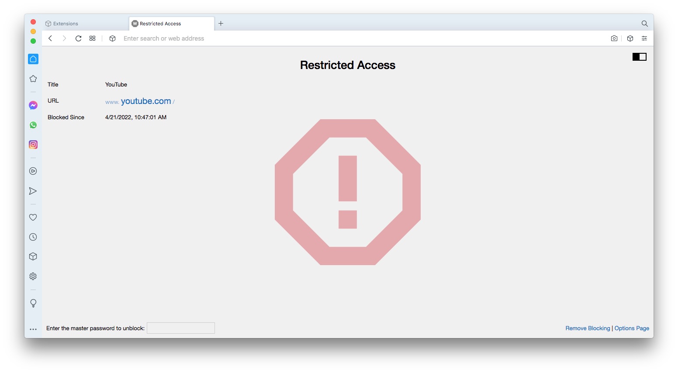Click the lightbulb tips icon in sidebar
Image resolution: width=678 pixels, height=373 pixels.
tap(33, 303)
